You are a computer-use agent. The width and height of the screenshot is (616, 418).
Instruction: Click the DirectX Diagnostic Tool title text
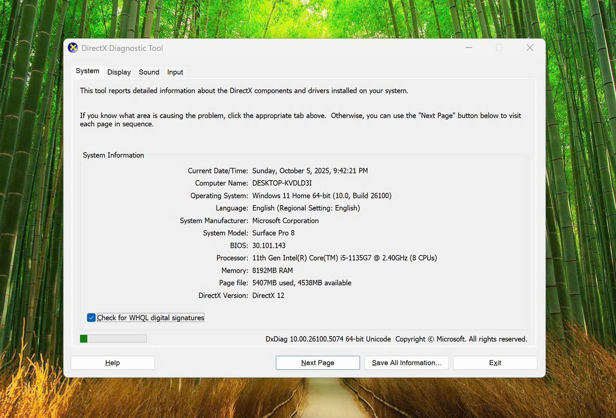coord(122,48)
